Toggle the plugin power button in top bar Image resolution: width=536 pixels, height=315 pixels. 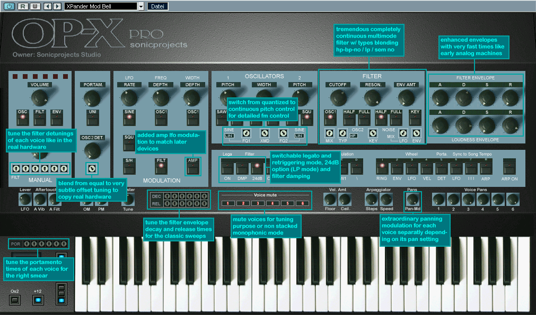[x=9, y=6]
